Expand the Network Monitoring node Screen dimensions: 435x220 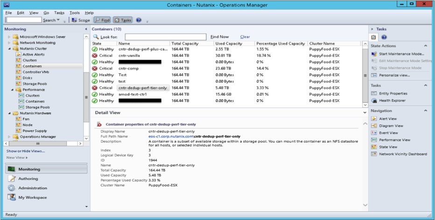coord(9,43)
